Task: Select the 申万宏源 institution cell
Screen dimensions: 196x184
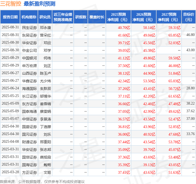Action: pos(29,66)
